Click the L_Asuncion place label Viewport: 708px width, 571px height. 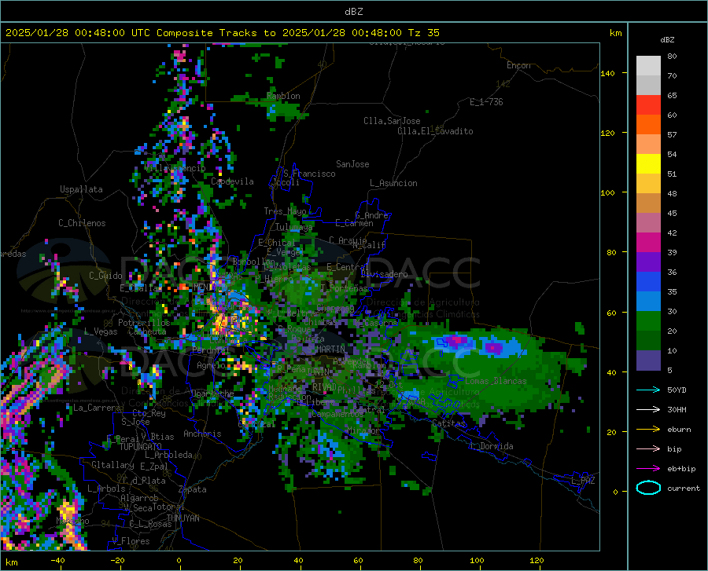[x=393, y=183]
